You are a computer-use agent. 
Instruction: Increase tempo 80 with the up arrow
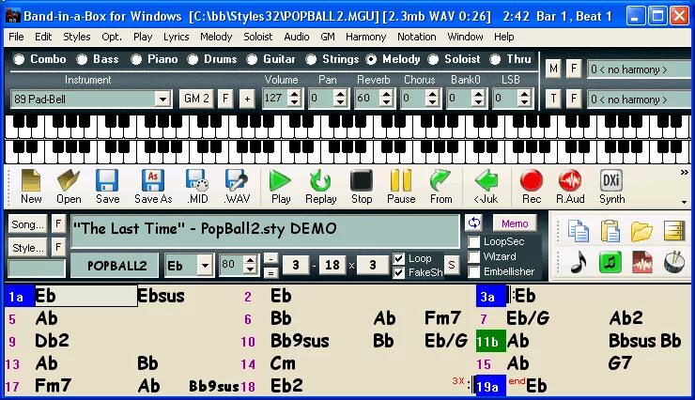click(251, 260)
